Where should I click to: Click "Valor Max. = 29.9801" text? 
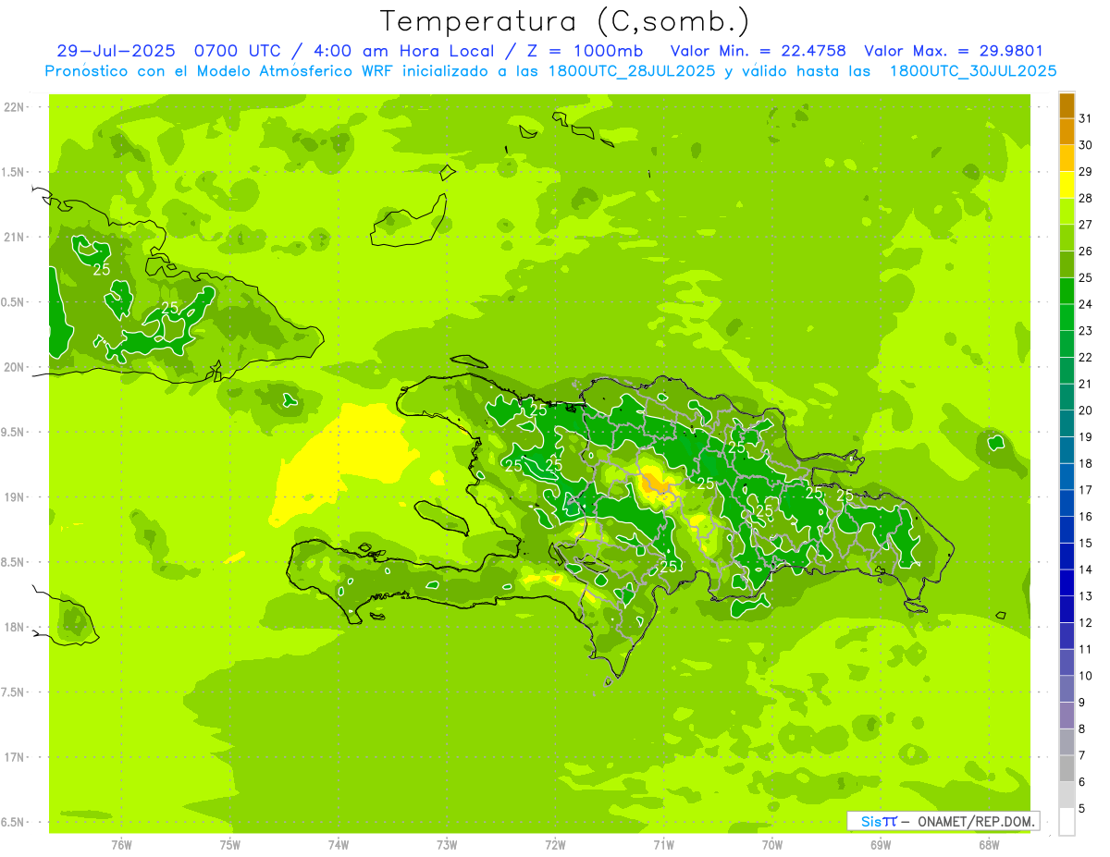pos(954,51)
